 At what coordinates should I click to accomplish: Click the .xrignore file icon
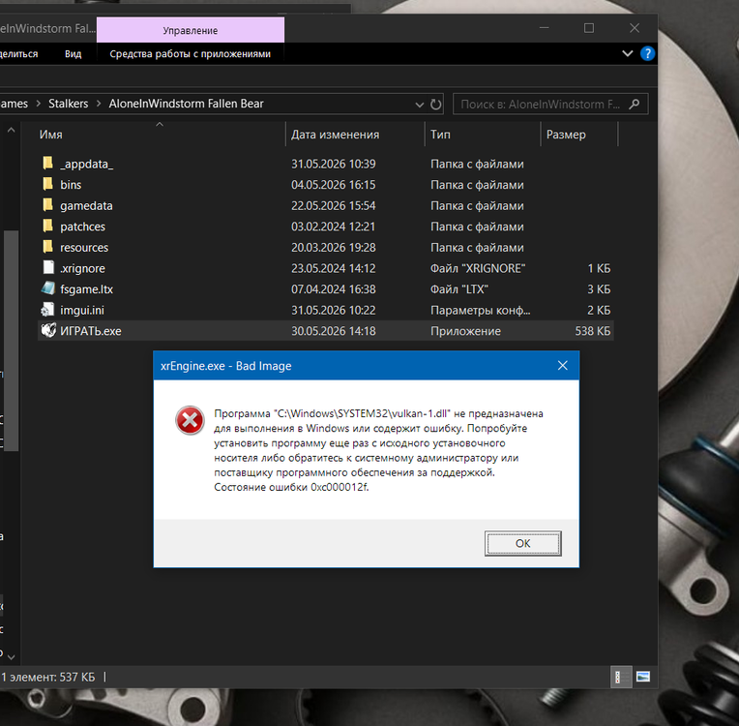pos(48,267)
